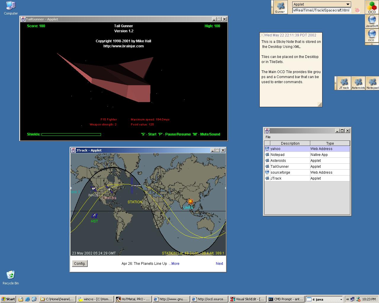Image resolution: width=379 pixels, height=303 pixels.
Task: Click the Next link in JTrack
Action: tap(219, 264)
